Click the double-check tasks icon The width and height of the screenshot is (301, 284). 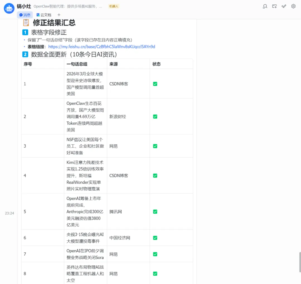point(284,6)
